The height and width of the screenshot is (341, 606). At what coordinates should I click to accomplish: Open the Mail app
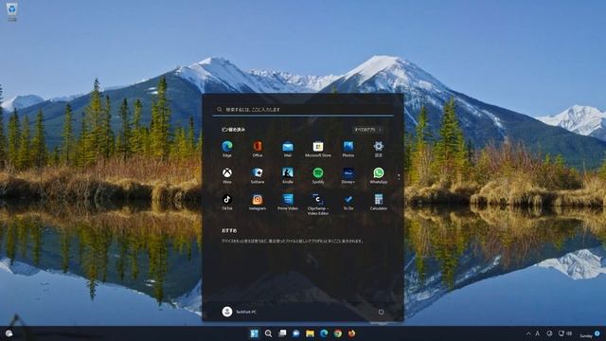(288, 149)
